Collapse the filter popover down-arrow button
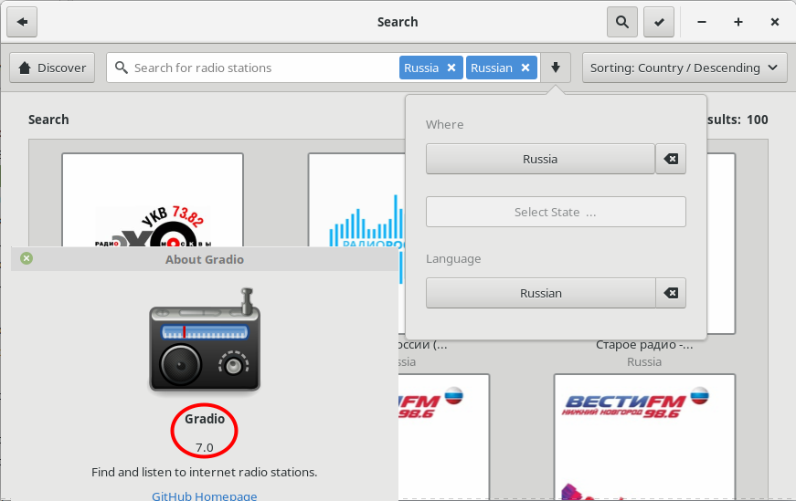 [x=556, y=68]
